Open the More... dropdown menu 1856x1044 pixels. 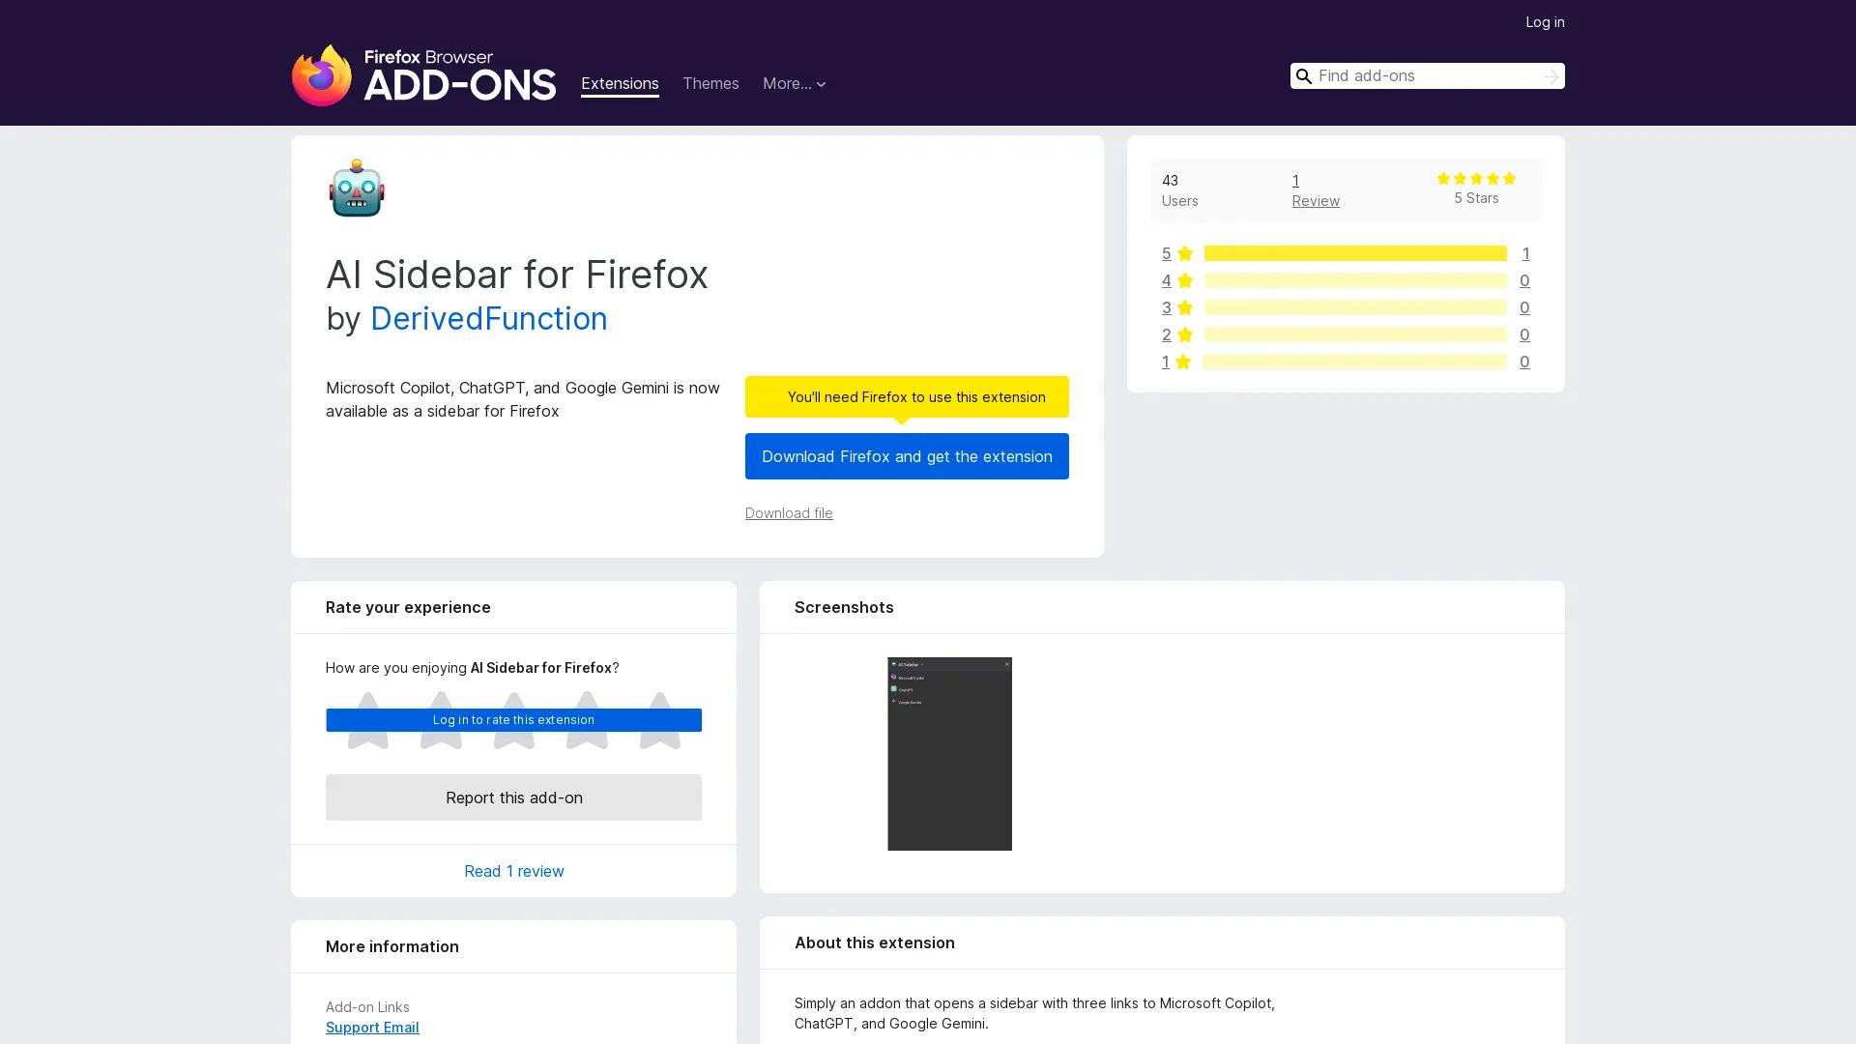[x=794, y=84]
